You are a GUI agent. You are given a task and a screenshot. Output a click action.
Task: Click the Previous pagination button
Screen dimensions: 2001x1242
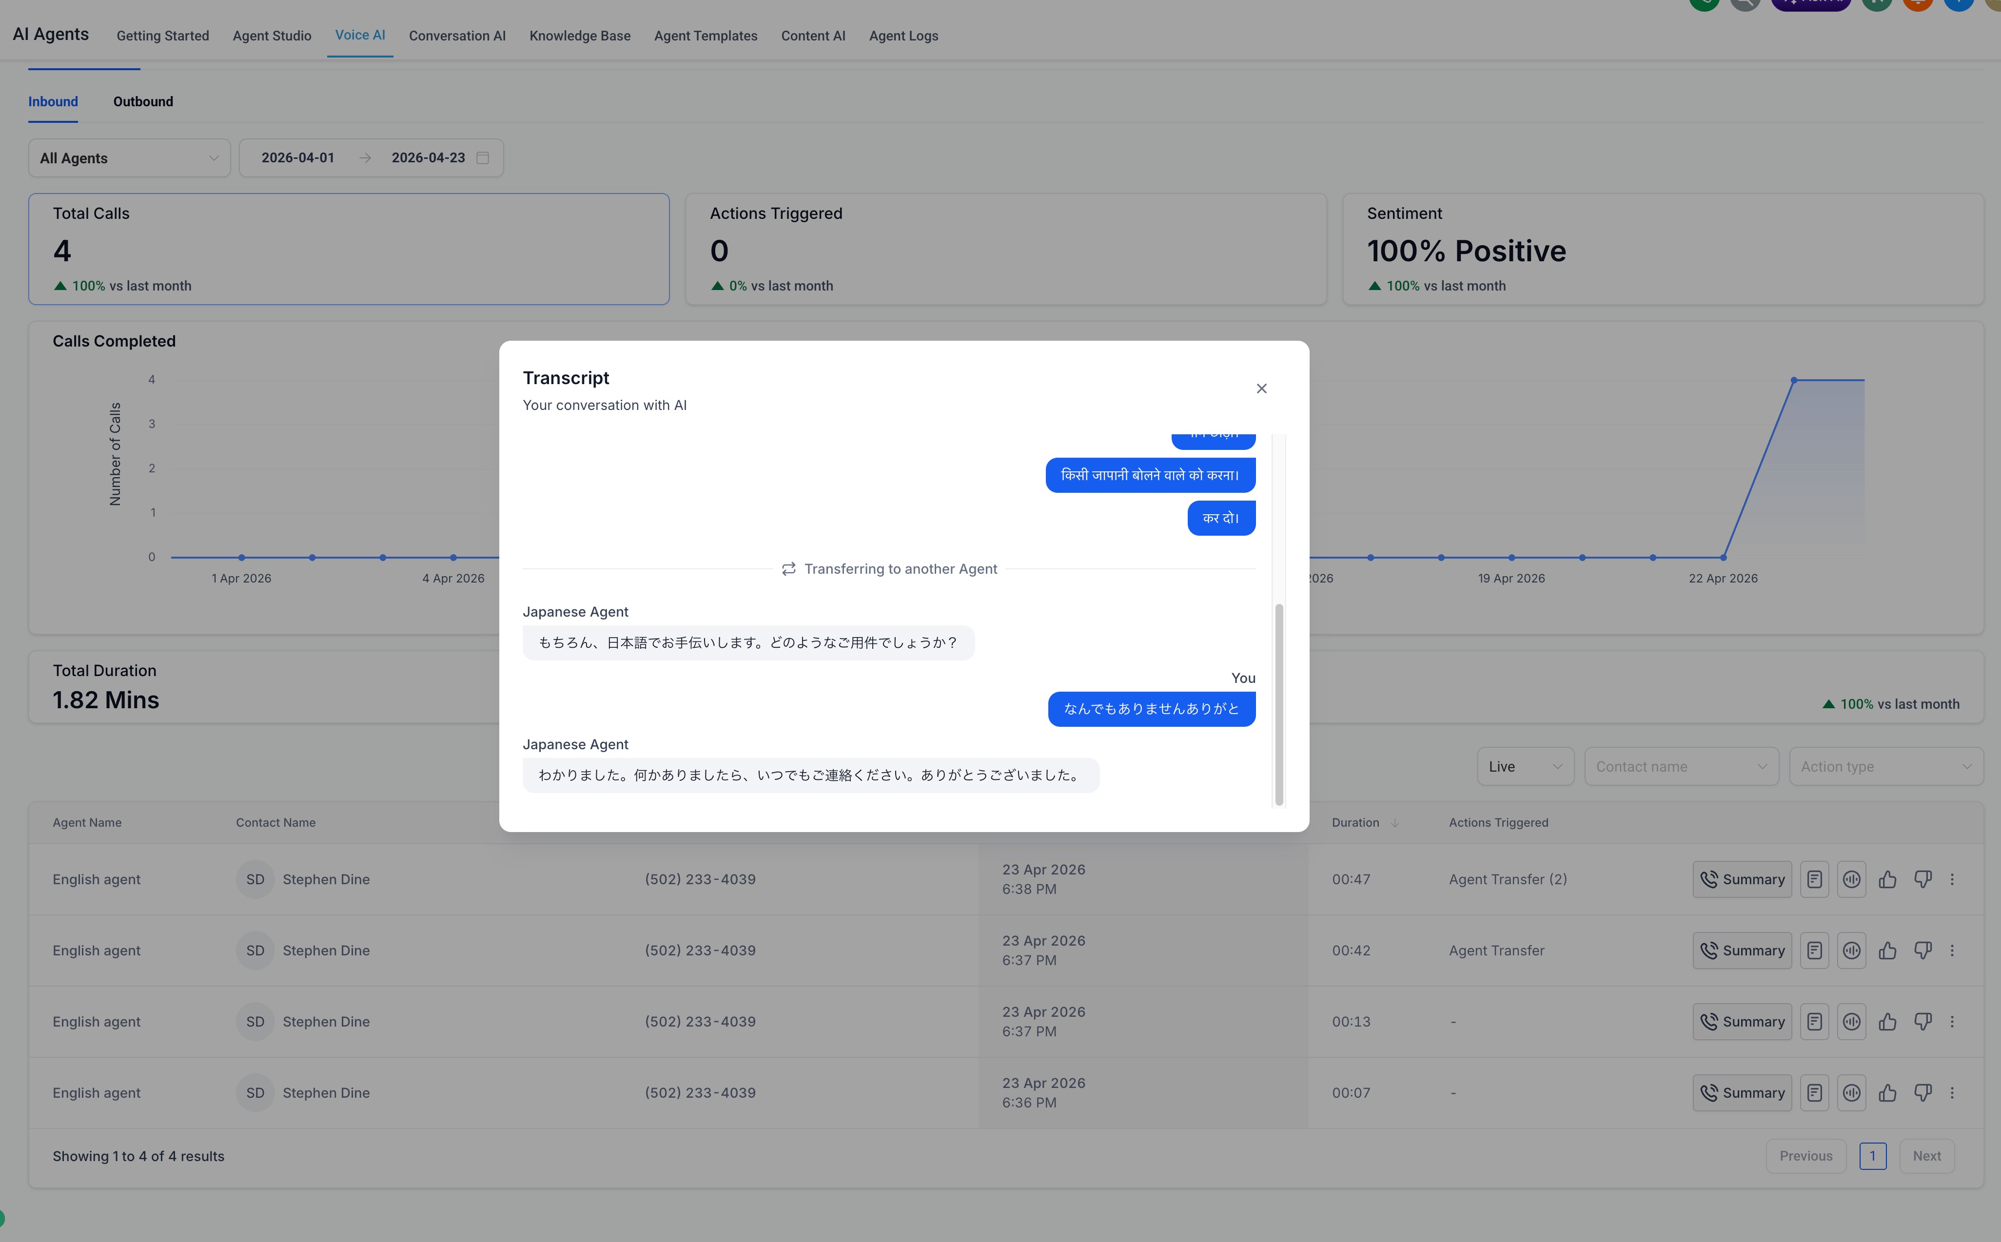coord(1805,1156)
